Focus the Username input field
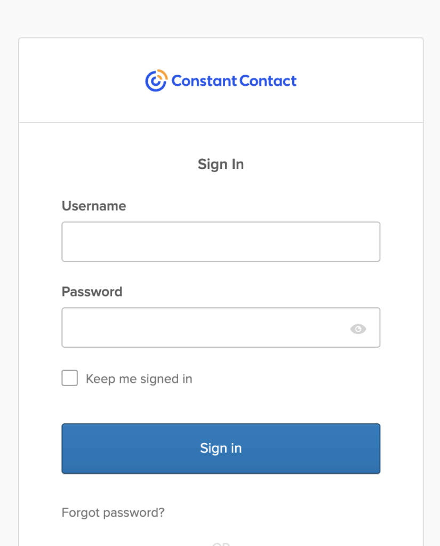The image size is (440, 546). click(x=221, y=242)
